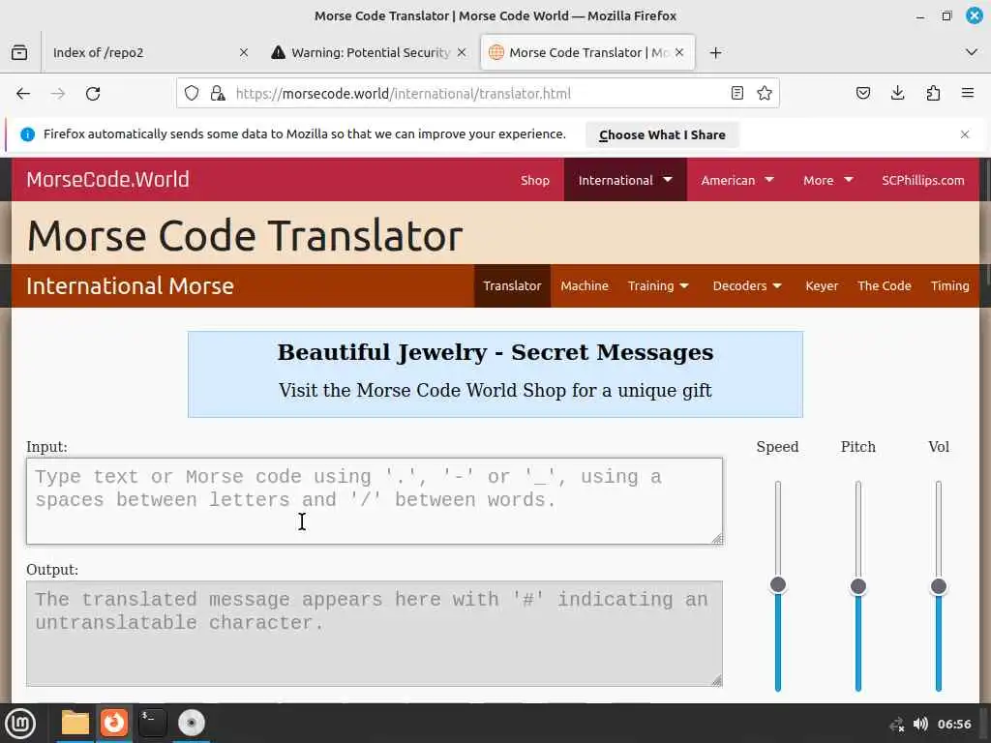Select the Morse Code Translator tab
The height and width of the screenshot is (743, 991).
587,52
